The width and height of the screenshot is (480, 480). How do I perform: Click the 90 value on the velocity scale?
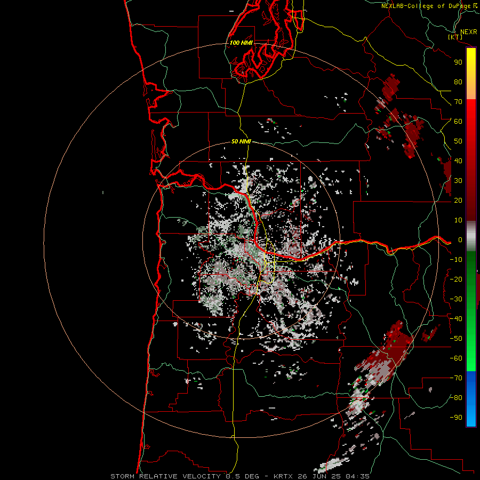(x=458, y=62)
